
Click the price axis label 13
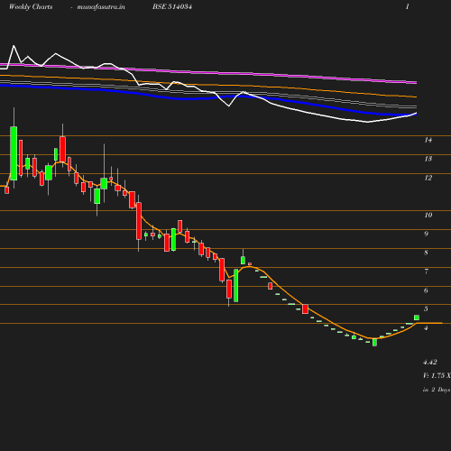428,159
